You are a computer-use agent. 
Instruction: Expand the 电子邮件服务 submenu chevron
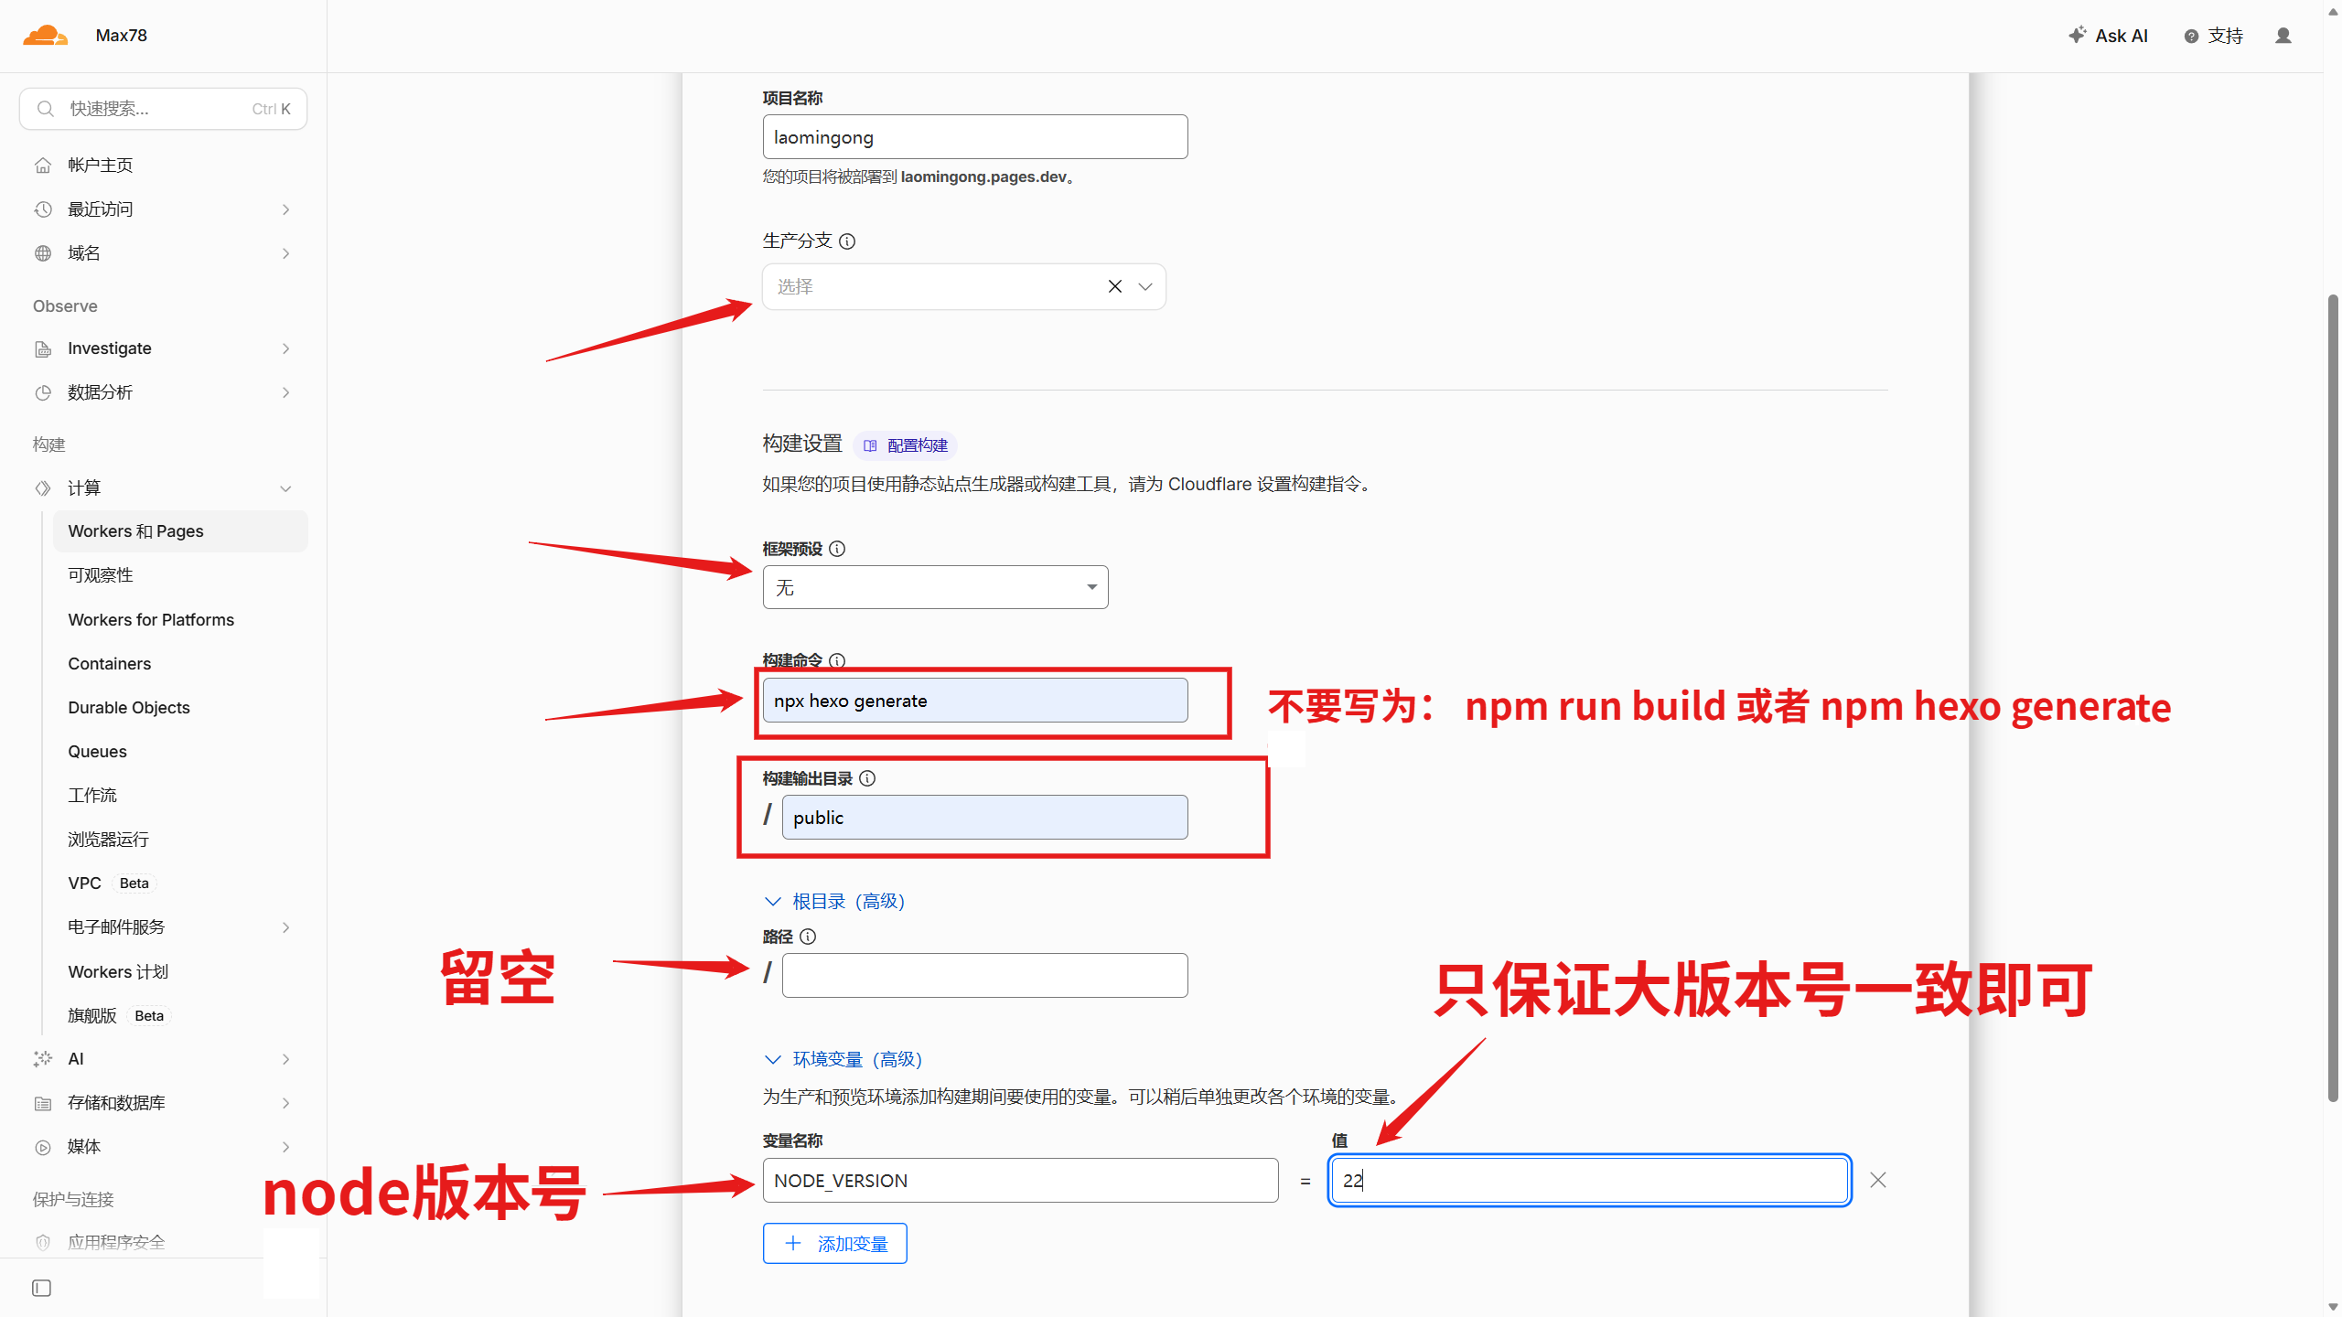286,927
